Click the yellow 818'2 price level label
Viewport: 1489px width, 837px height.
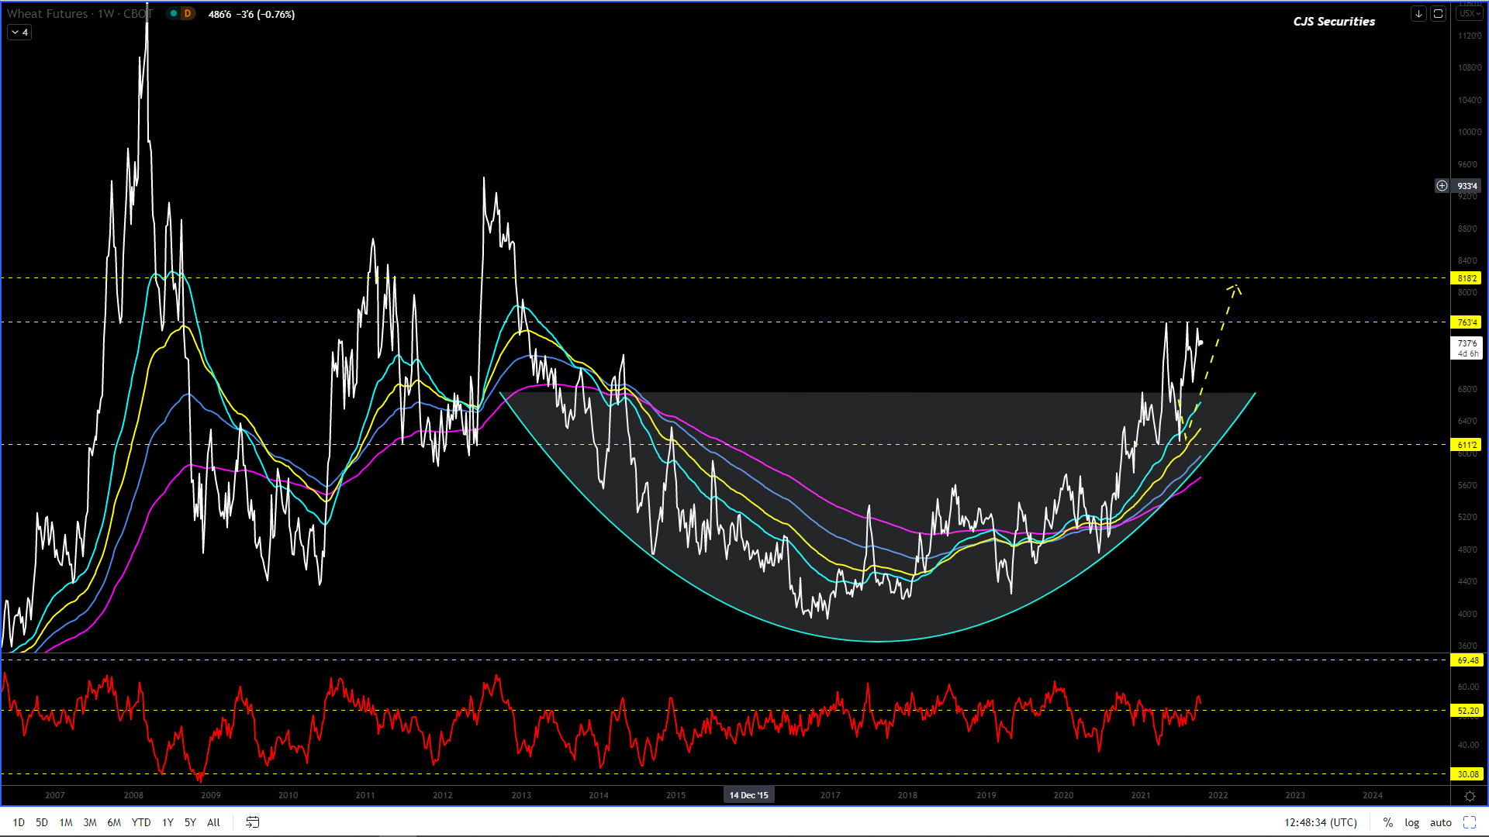1466,278
